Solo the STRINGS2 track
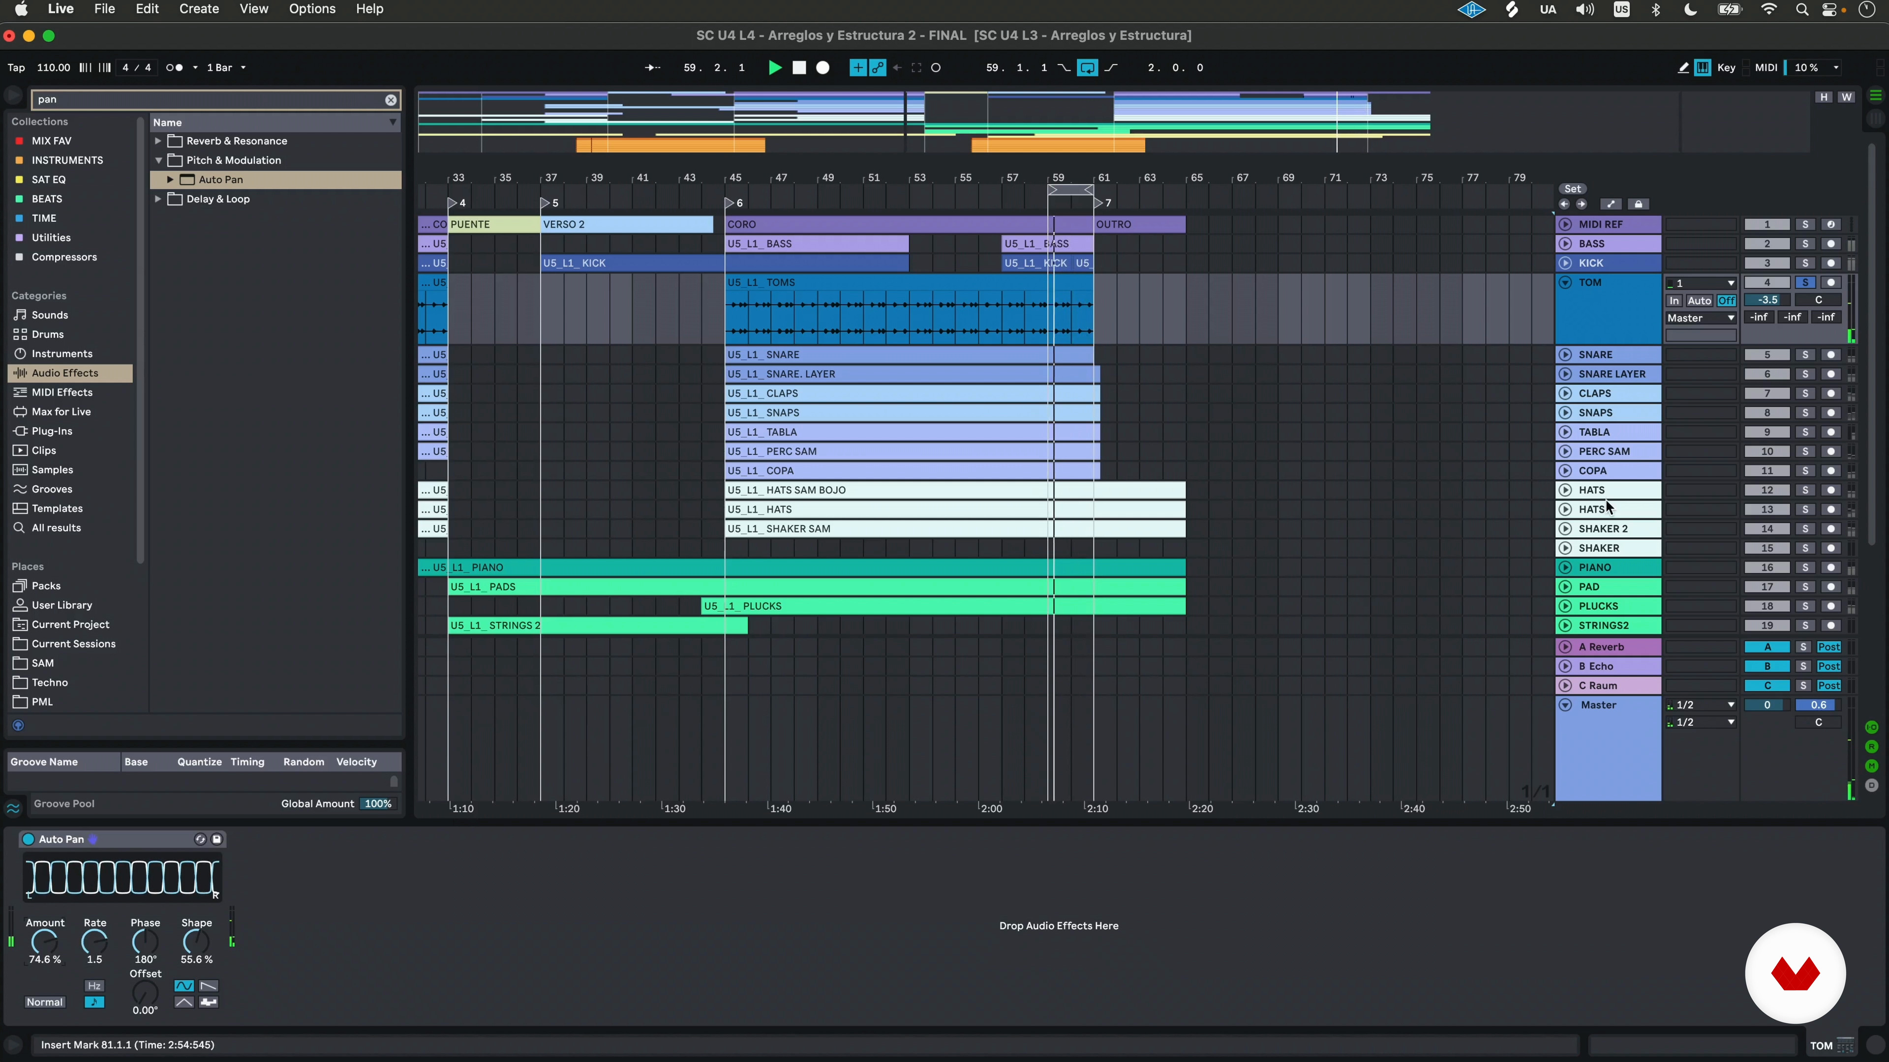 (1805, 626)
